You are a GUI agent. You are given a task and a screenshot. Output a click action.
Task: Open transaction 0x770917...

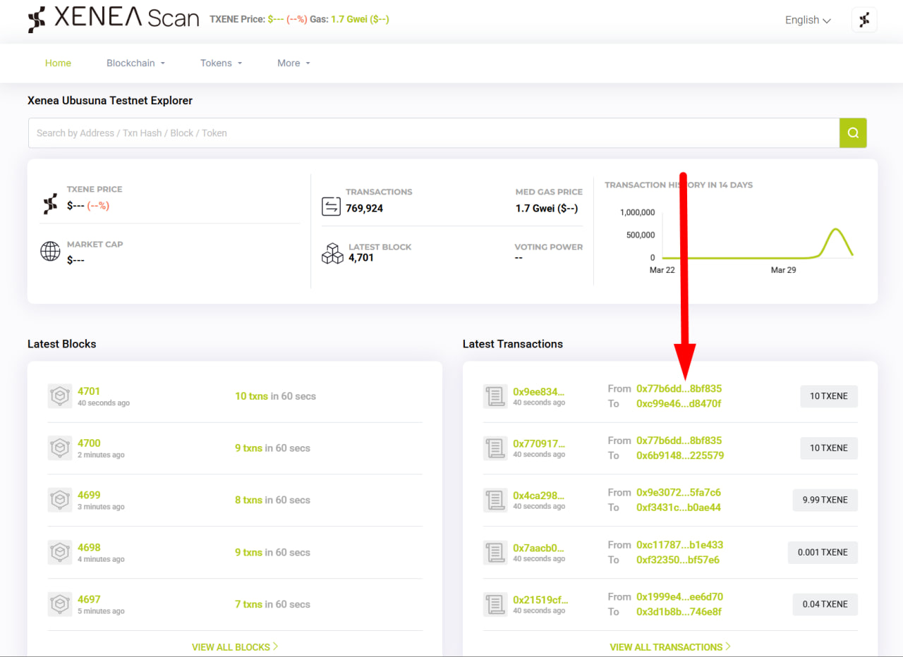[x=539, y=444]
